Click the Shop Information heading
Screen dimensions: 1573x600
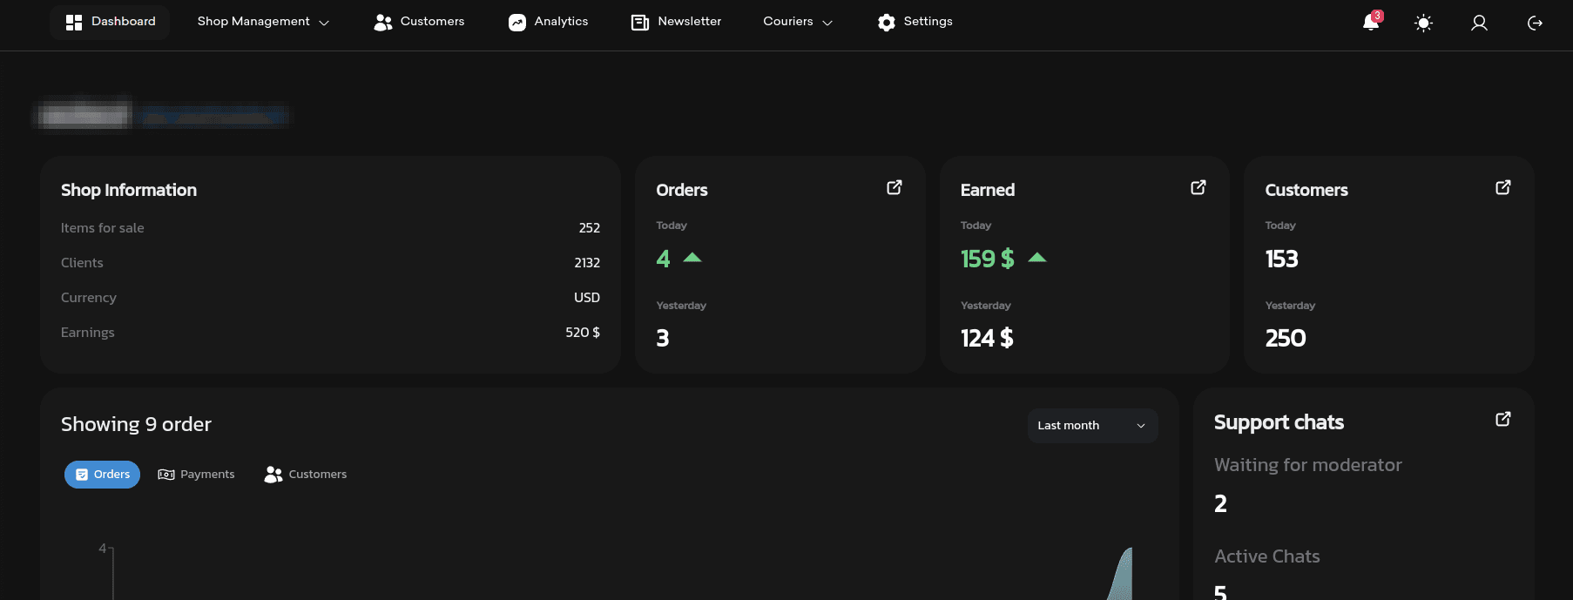pos(129,190)
